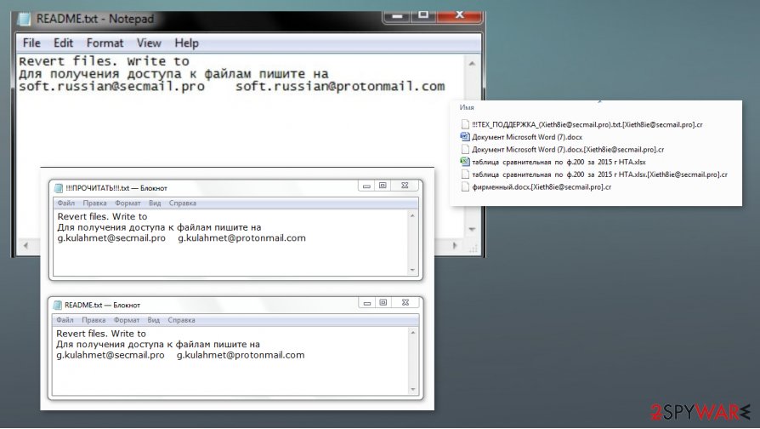Click Excel icon of таблица сравнительная .xlsx
Screen dimensions: 760x429
point(465,162)
